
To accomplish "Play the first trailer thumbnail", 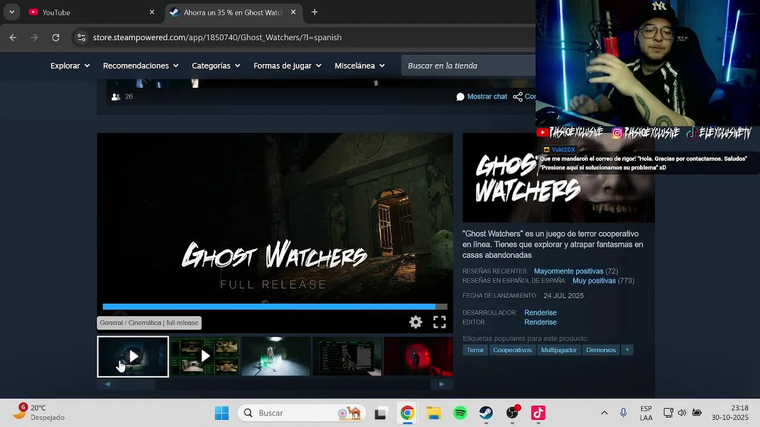I will click(133, 356).
